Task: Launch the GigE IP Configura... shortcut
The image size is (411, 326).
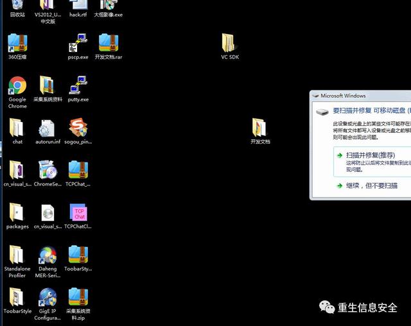Action: [x=48, y=304]
